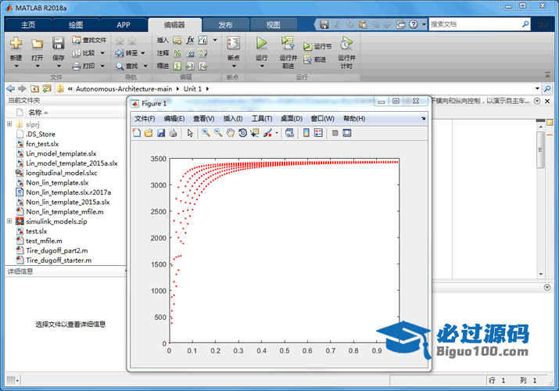Open Figure 1 Help (帮助) menu
Screen dimensions: 559x391
click(x=354, y=119)
